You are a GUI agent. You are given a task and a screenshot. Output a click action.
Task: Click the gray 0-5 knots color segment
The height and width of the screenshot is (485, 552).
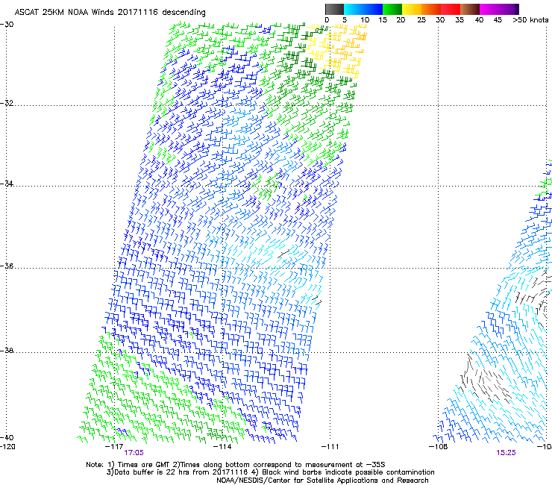334,9
